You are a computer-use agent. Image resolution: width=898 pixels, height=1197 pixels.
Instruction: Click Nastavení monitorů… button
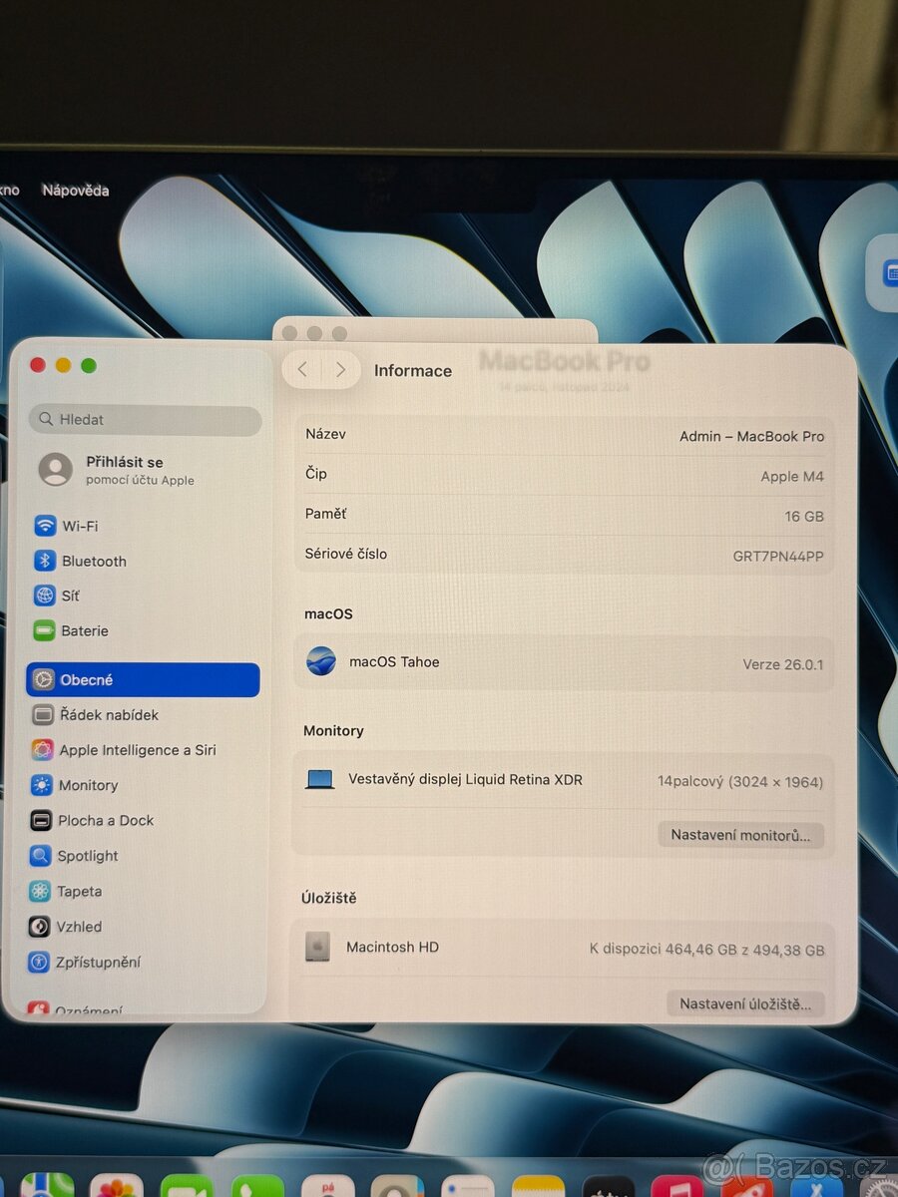pyautogui.click(x=740, y=835)
